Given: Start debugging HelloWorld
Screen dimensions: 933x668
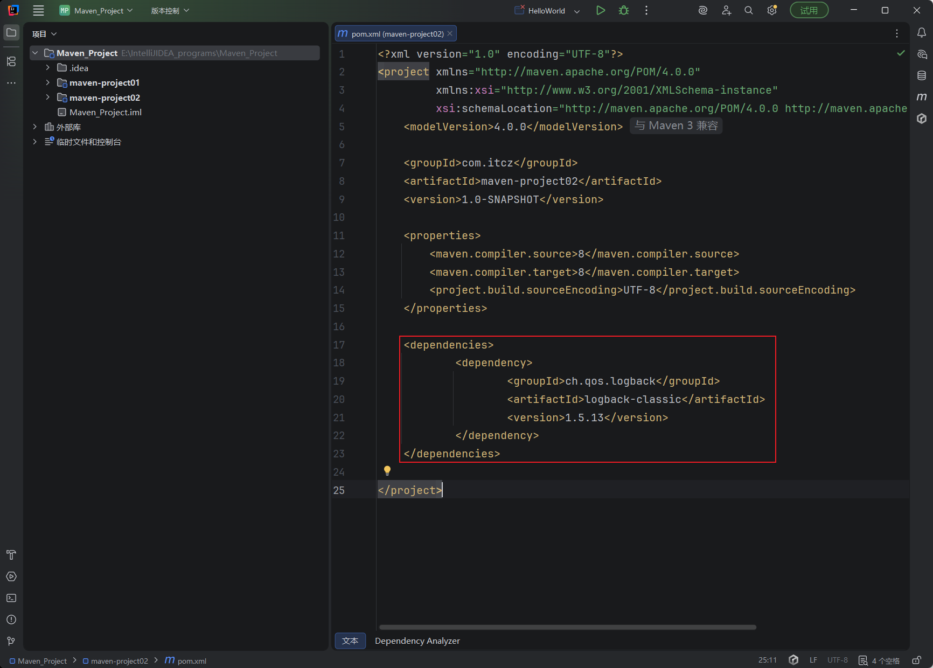Looking at the screenshot, I should [624, 10].
